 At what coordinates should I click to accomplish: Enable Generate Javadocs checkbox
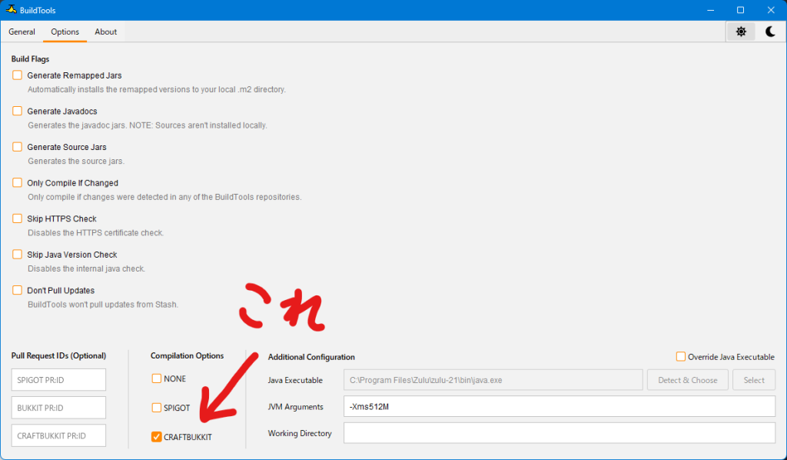pyautogui.click(x=18, y=111)
